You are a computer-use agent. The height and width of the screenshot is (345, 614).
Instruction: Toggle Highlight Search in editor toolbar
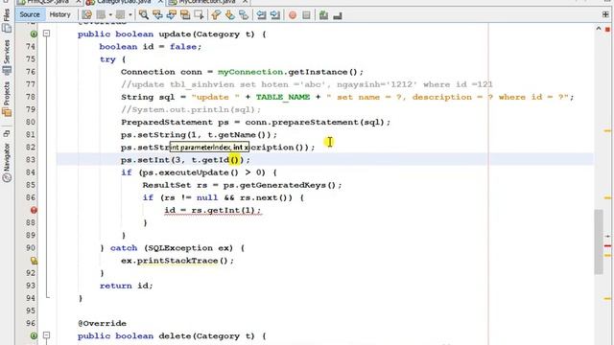point(185,15)
